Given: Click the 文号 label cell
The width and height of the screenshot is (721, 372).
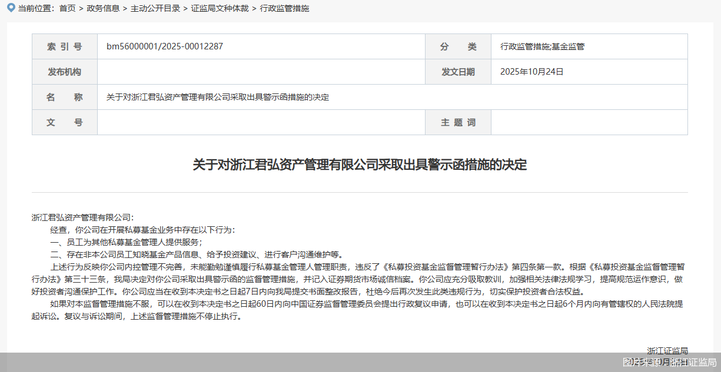Looking at the screenshot, I should [x=65, y=122].
